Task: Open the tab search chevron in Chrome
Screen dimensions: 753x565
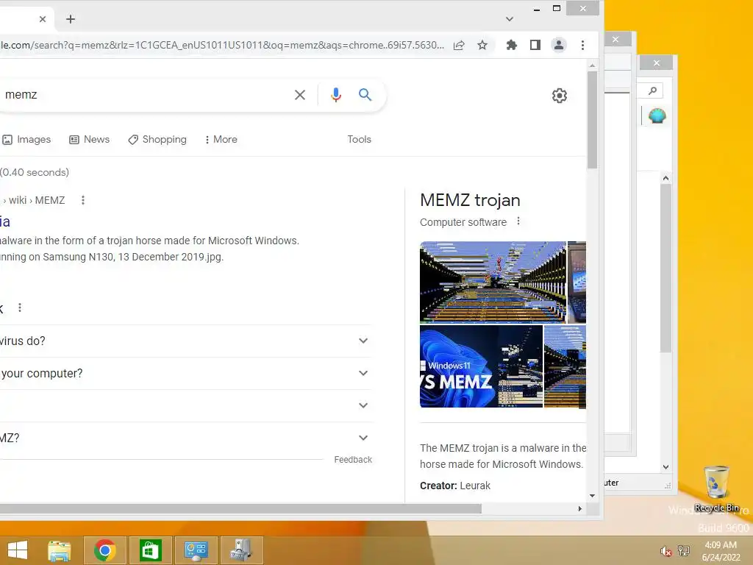Action: pos(510,19)
